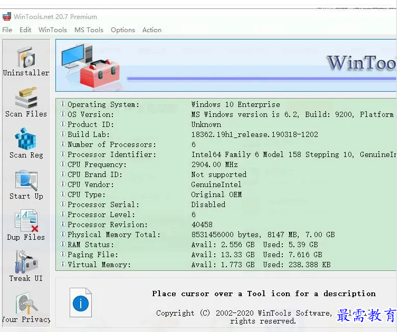Viewport: 401px width, 332px height.
Task: Open the Tweak UI tool
Action: point(26,266)
